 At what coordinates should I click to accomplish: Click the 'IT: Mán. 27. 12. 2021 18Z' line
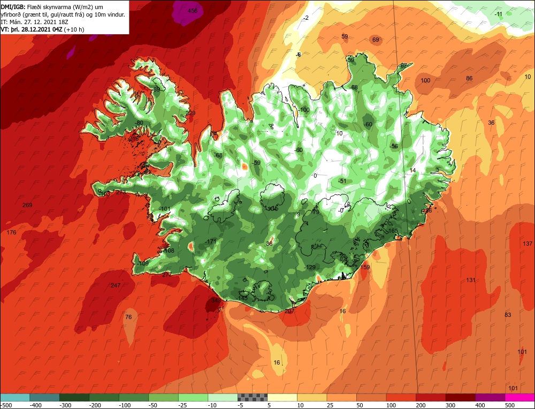[34, 22]
